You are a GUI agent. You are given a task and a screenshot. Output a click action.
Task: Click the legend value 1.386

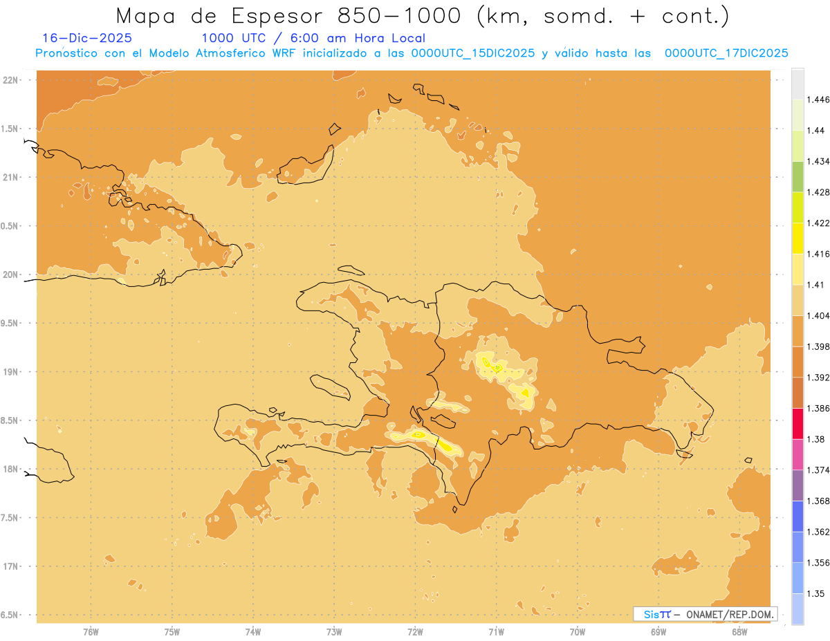tap(818, 408)
